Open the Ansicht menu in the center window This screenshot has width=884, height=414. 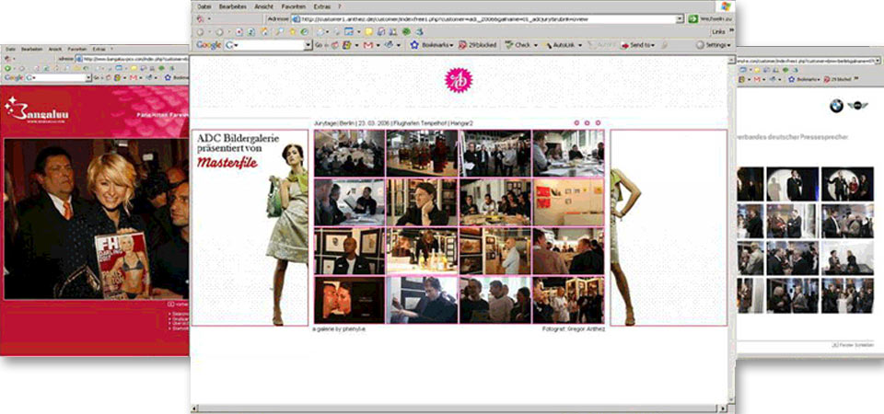click(x=264, y=6)
